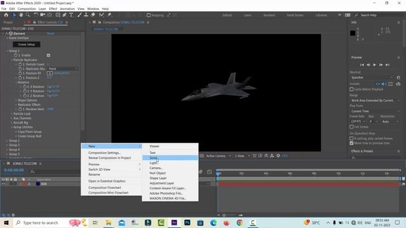Collapse the Particle Replicator section
This screenshot has height=228, width=406.
(11, 60)
